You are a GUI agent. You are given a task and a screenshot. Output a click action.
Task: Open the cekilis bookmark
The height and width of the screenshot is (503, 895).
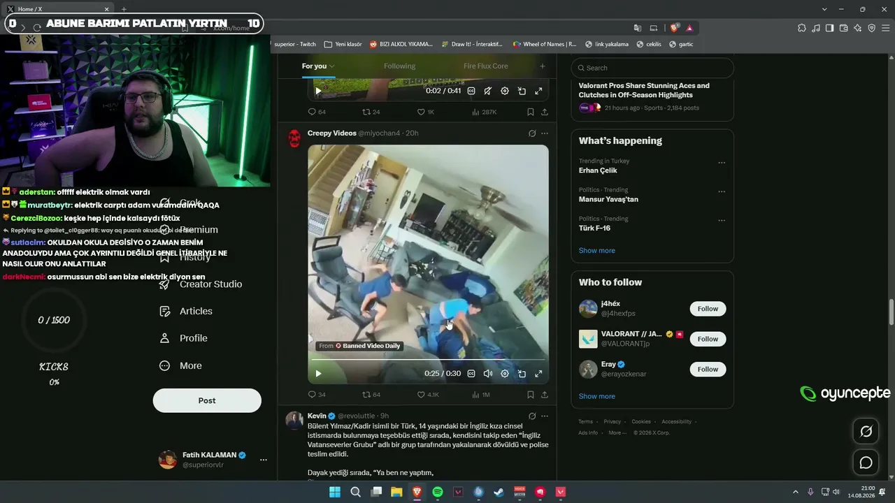click(649, 44)
